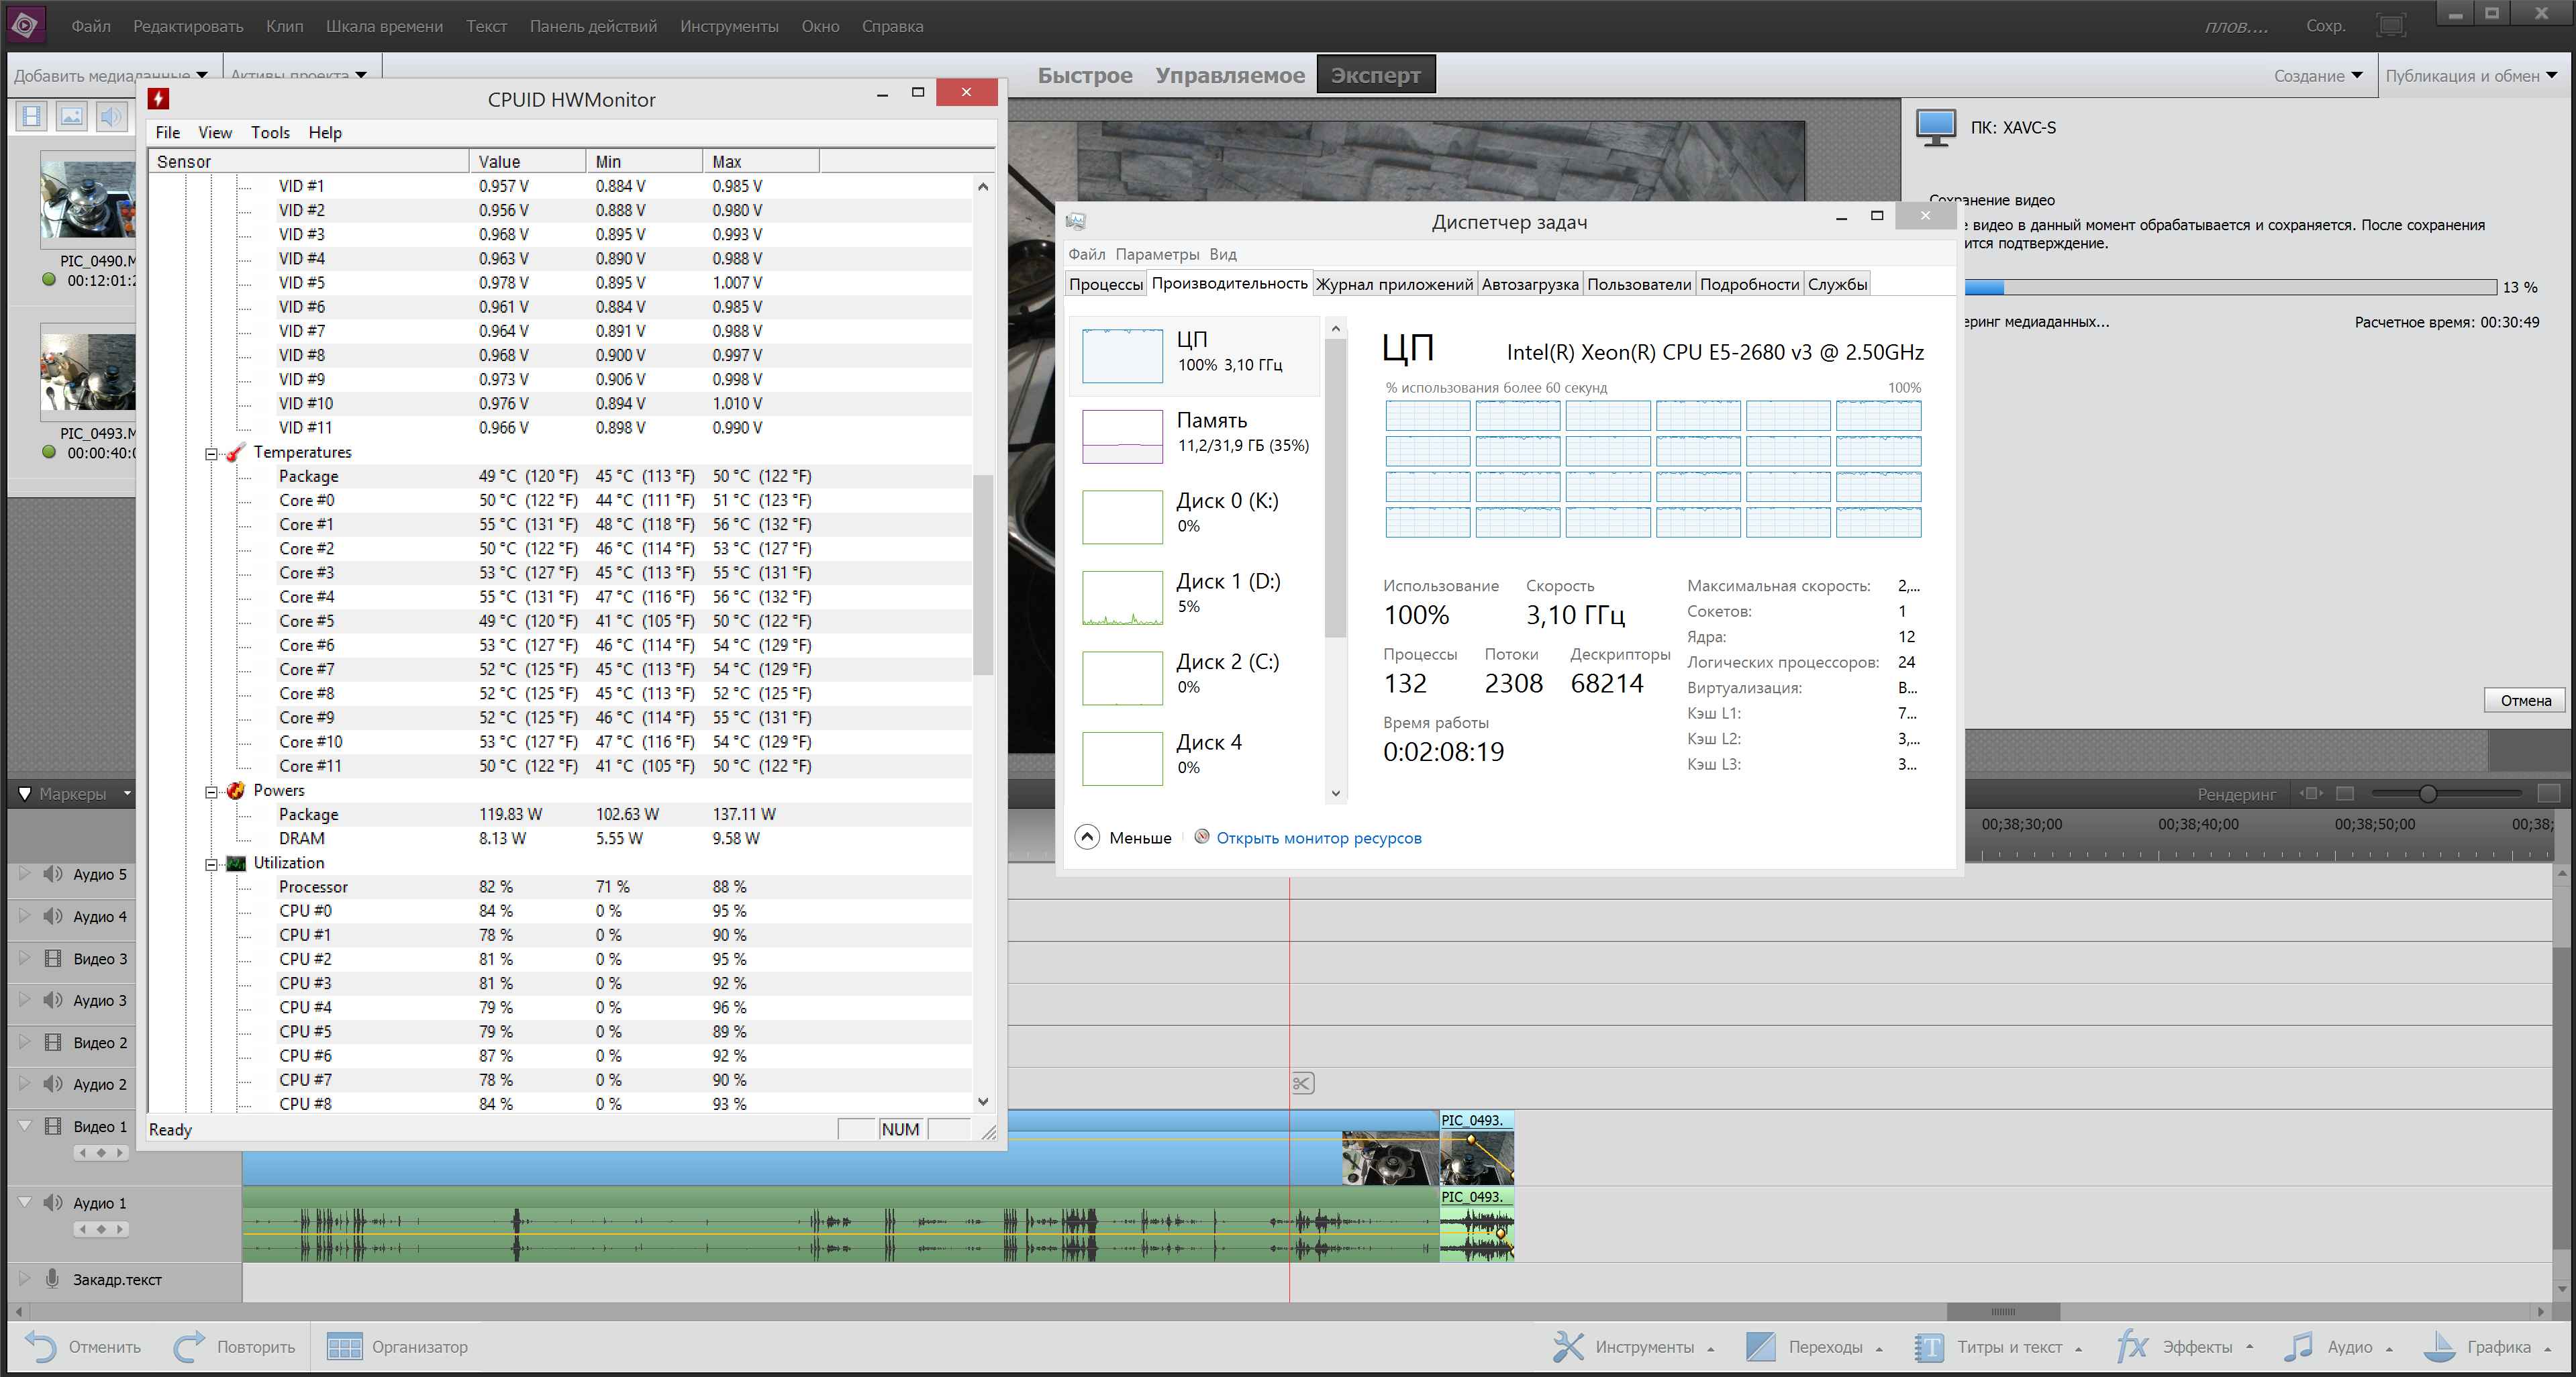
Task: Collapse the Видео 1 track
Action: tap(25, 1126)
